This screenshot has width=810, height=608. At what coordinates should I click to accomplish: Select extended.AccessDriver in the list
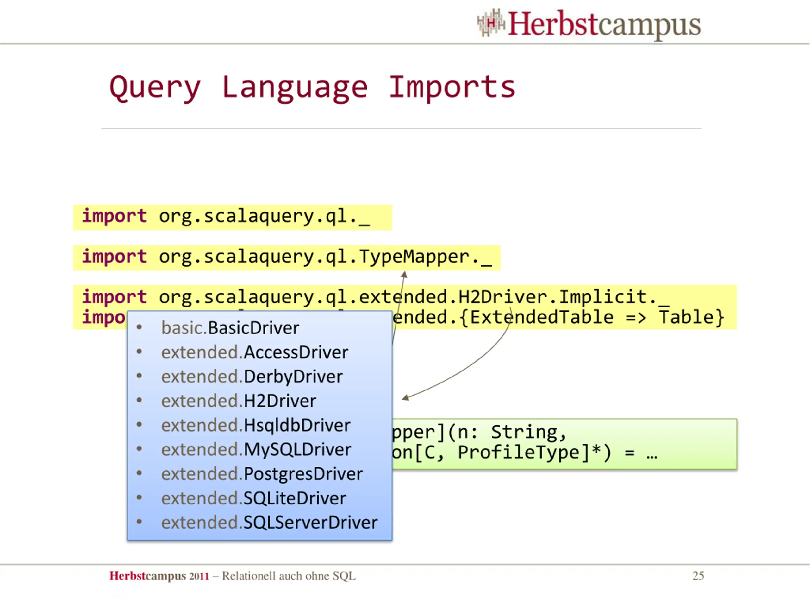(255, 352)
